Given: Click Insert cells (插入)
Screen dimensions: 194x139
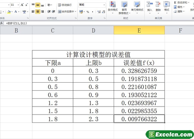Looking at the screenshot, I should pos(150,7).
